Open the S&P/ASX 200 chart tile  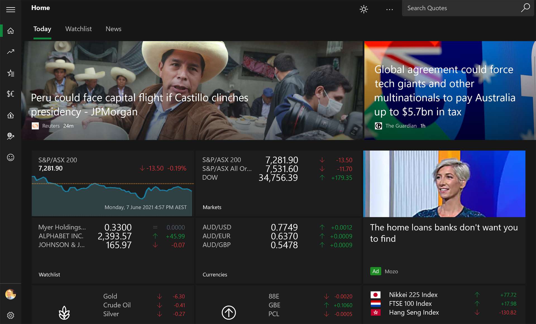[x=113, y=183]
